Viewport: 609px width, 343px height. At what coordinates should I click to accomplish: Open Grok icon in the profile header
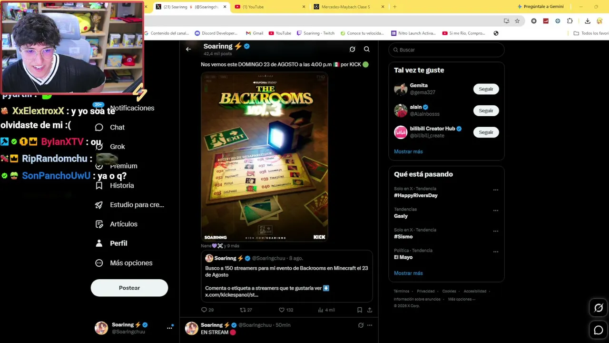[x=352, y=49]
